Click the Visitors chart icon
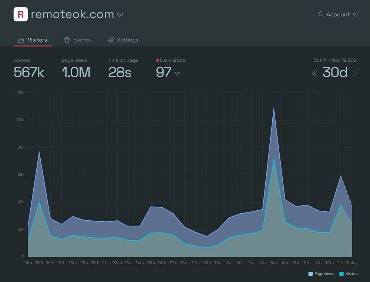Screen dimensions: 370x282 (21, 40)
